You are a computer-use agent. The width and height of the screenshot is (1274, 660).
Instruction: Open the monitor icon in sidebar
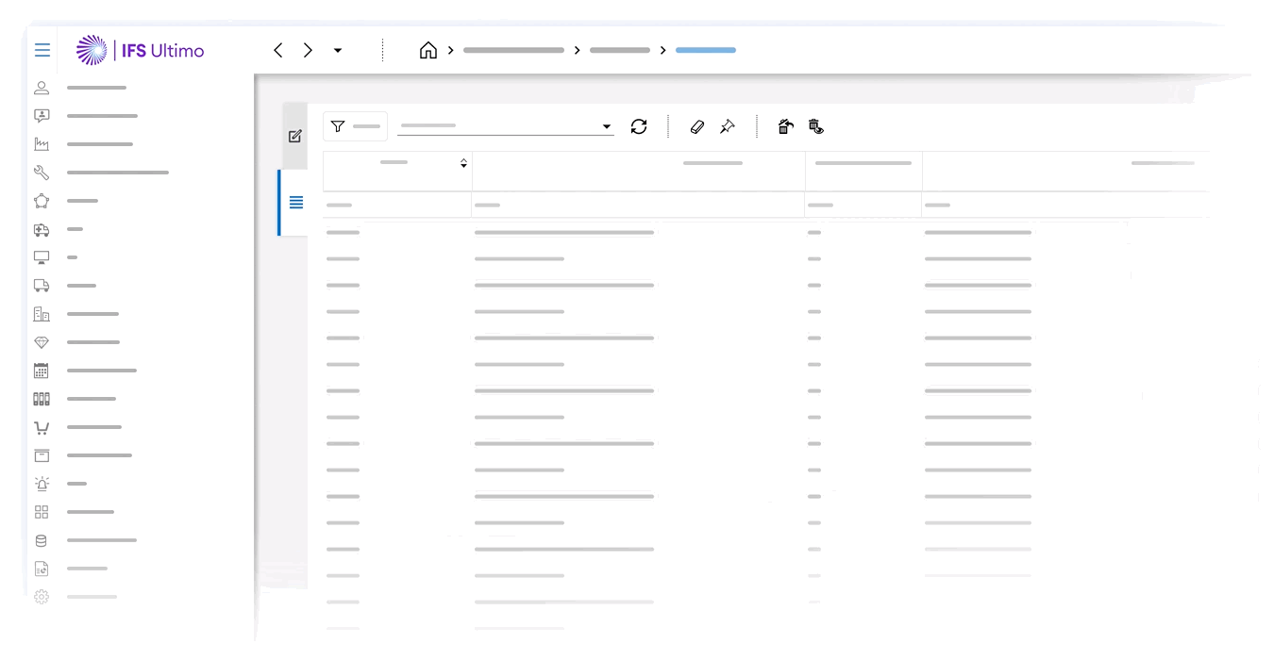click(42, 257)
